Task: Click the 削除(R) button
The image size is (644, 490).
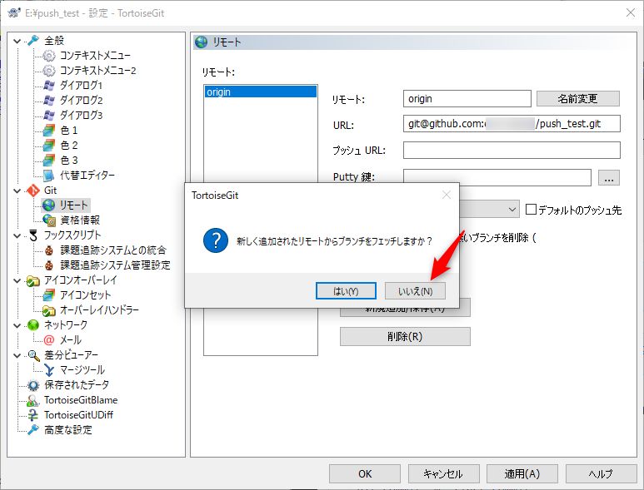Action: (x=405, y=337)
